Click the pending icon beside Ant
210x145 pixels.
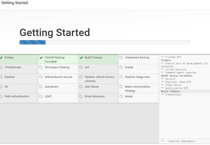pyautogui.click(x=81, y=67)
